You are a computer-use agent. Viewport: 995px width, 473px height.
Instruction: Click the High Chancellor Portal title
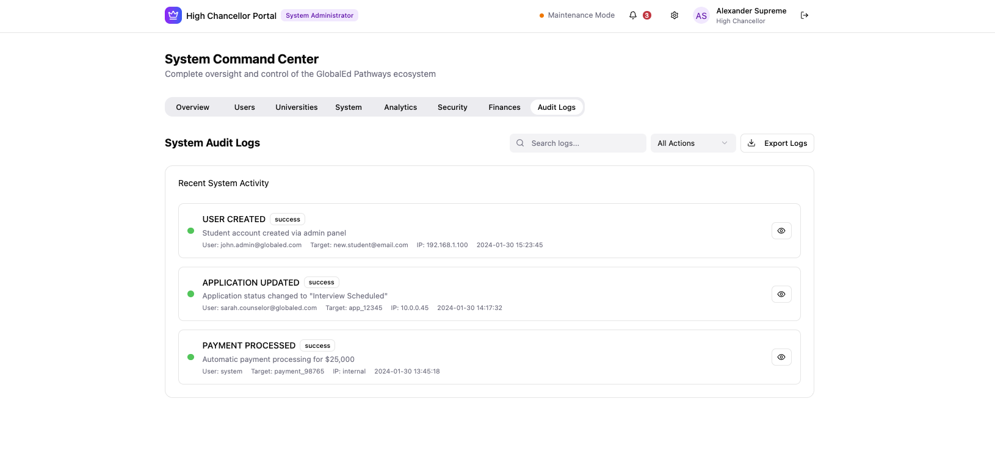231,16
